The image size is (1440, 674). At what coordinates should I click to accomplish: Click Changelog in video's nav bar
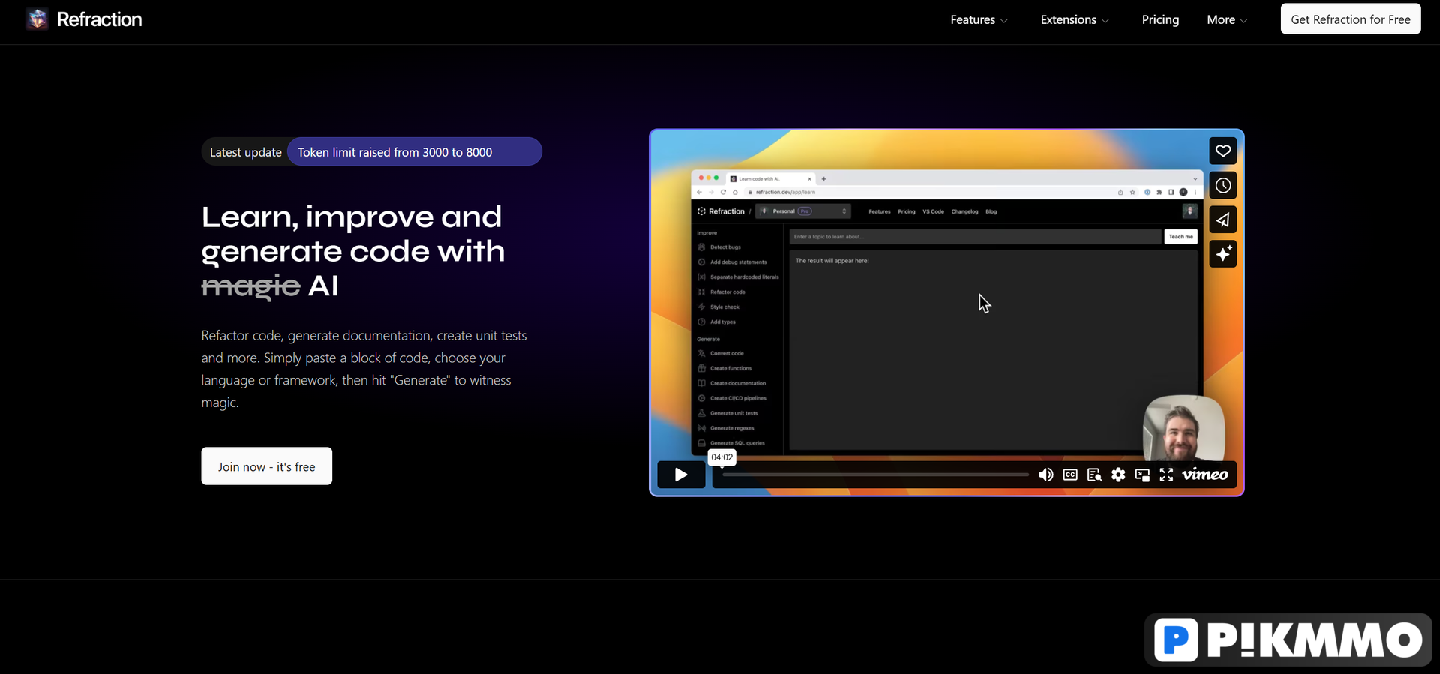(964, 211)
